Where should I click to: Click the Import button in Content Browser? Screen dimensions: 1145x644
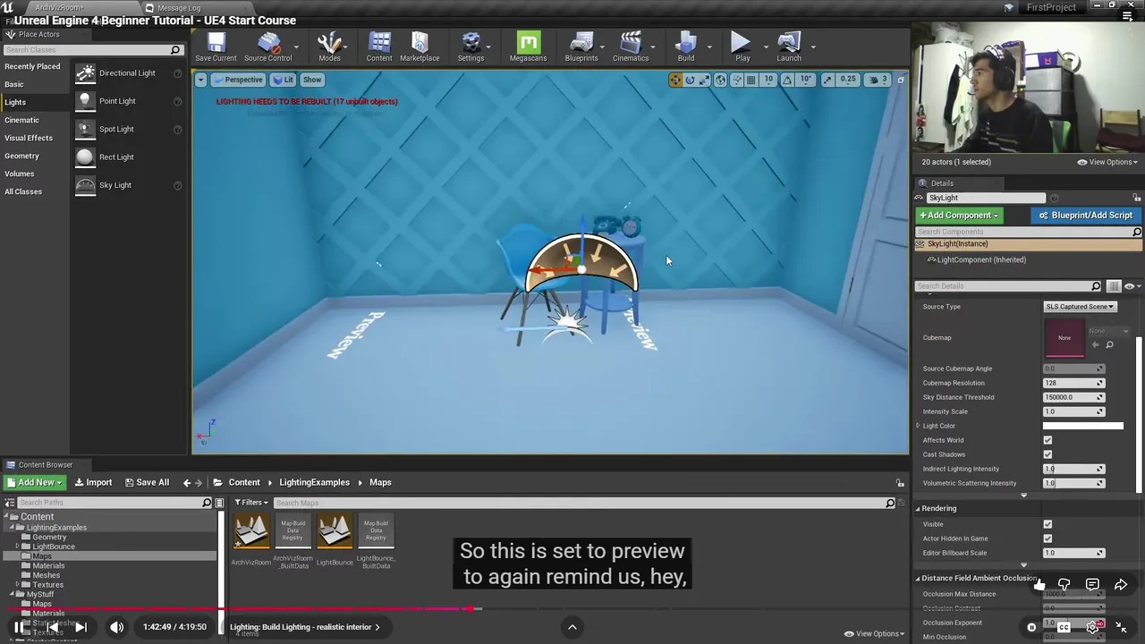point(93,482)
